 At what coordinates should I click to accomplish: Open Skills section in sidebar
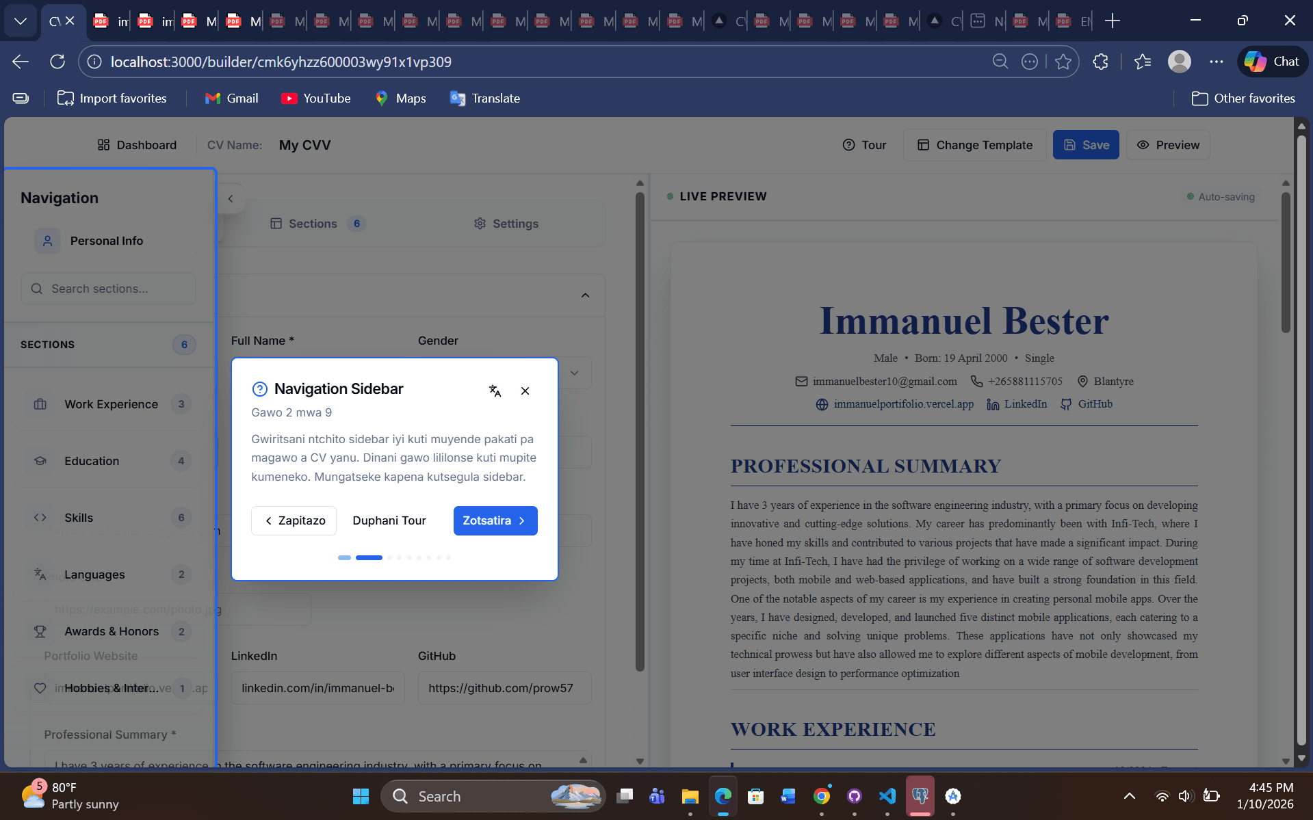(109, 518)
